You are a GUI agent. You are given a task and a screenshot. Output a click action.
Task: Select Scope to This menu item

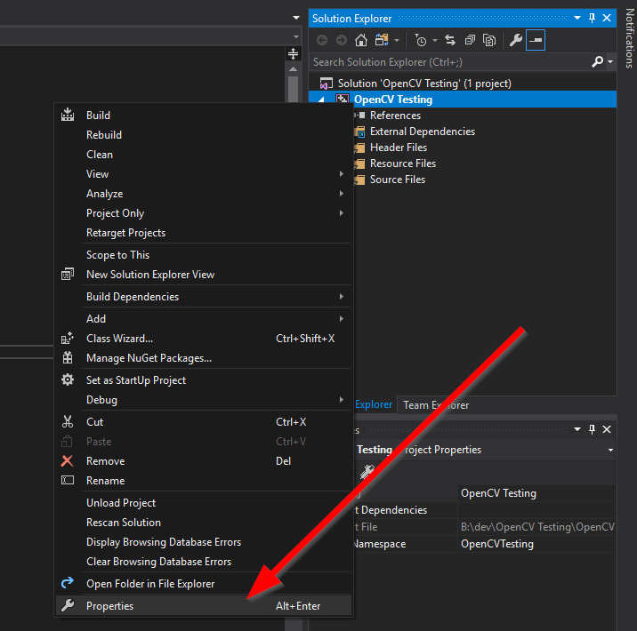(x=204, y=255)
